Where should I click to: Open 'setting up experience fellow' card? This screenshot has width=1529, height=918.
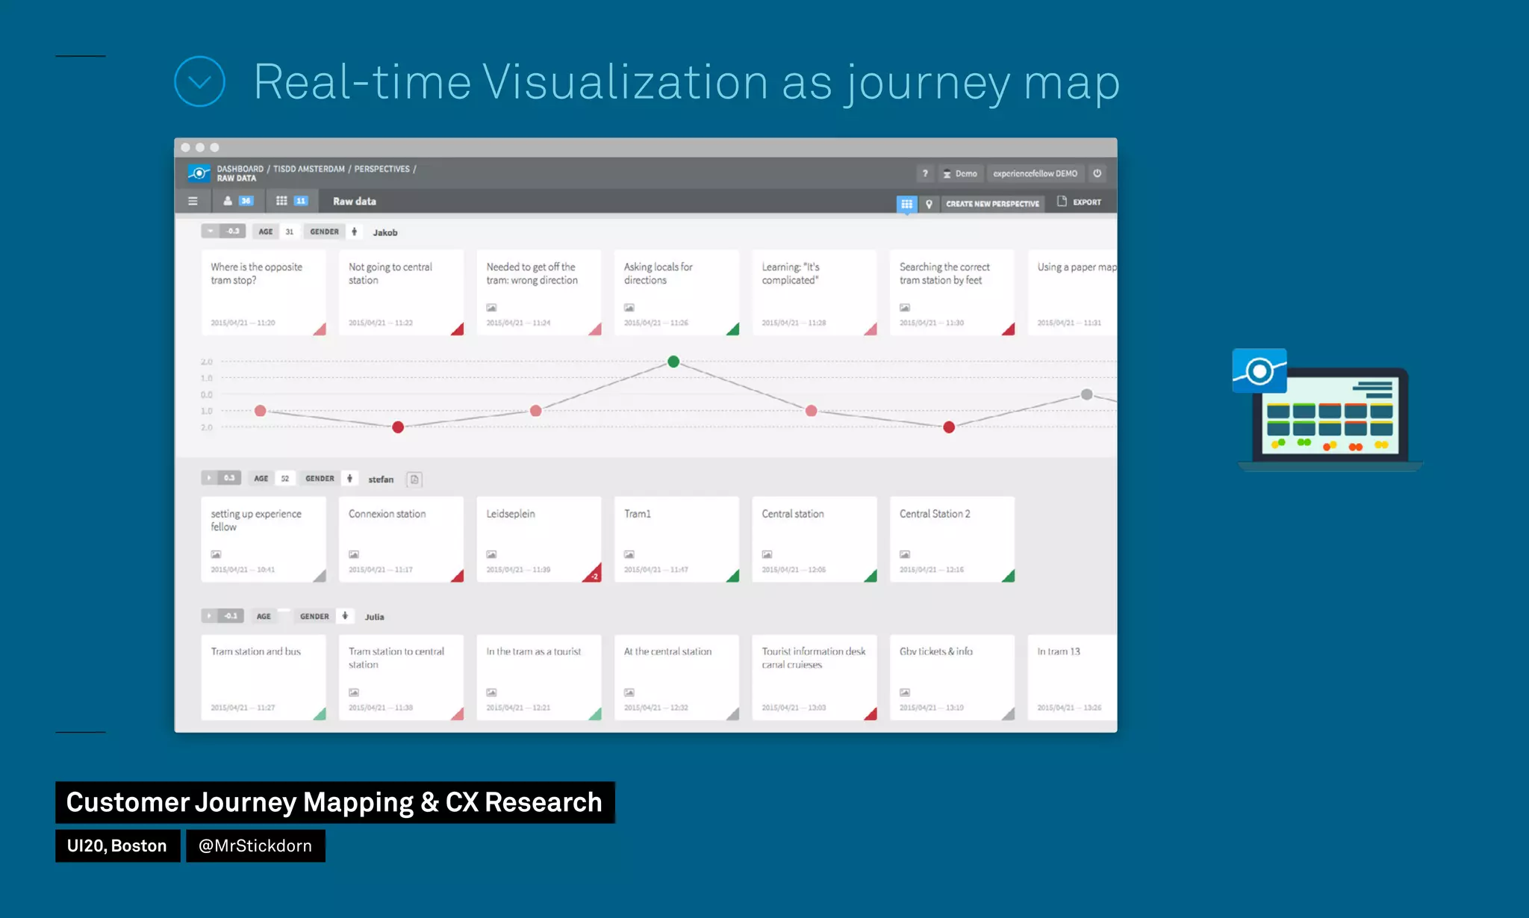(x=264, y=539)
